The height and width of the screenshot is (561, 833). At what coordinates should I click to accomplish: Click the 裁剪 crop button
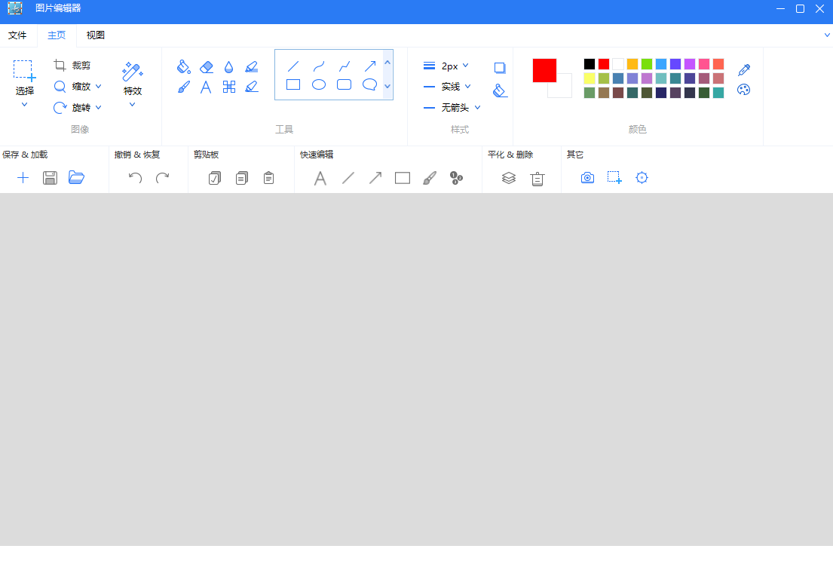click(72, 66)
